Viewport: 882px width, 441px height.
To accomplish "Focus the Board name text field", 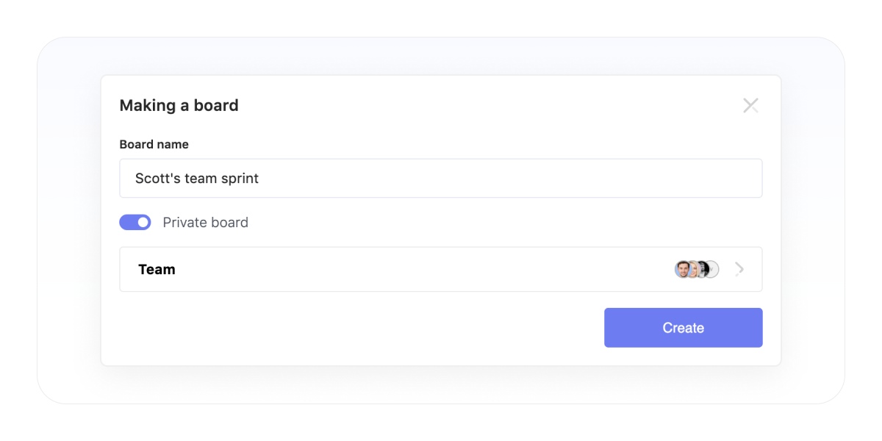I will tap(441, 178).
